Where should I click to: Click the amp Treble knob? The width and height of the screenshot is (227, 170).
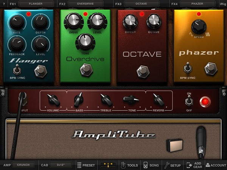[x=106, y=100]
